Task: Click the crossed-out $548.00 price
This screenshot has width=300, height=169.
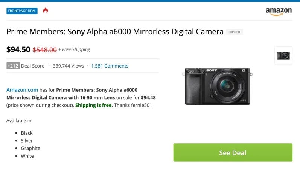Action: tap(45, 49)
